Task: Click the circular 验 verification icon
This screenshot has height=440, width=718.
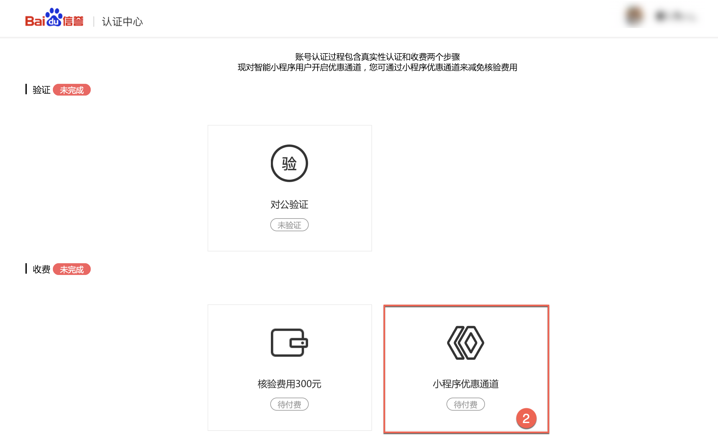Action: tap(289, 163)
